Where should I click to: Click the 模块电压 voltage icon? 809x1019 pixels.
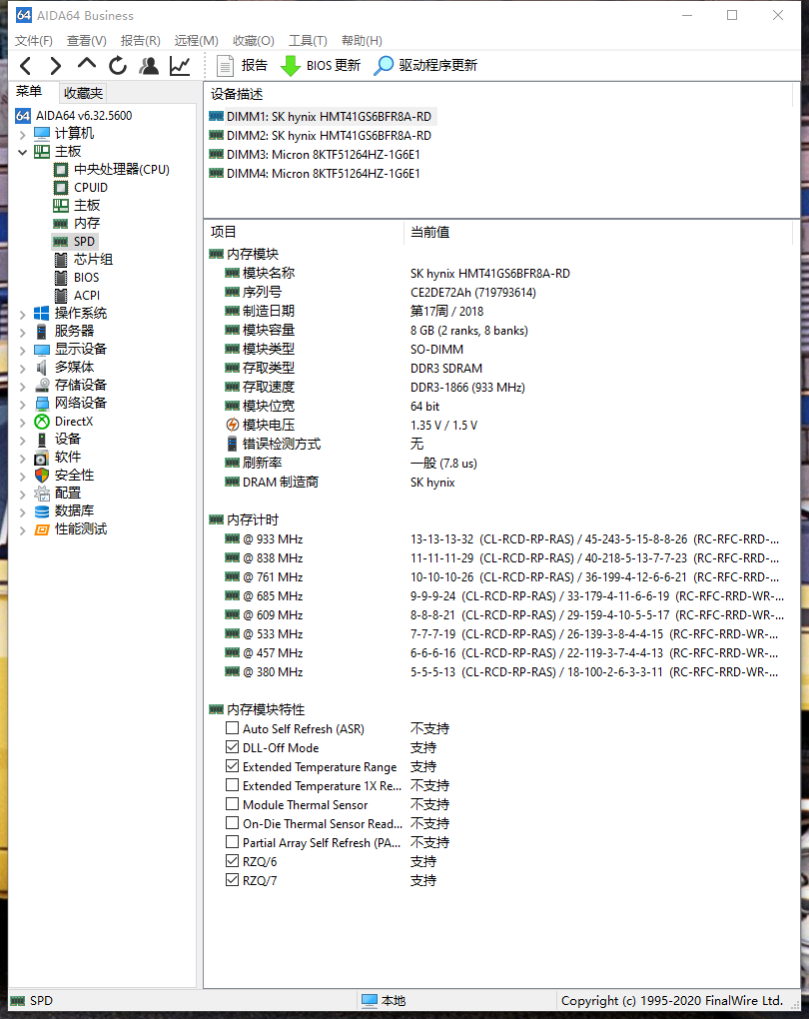tap(232, 425)
